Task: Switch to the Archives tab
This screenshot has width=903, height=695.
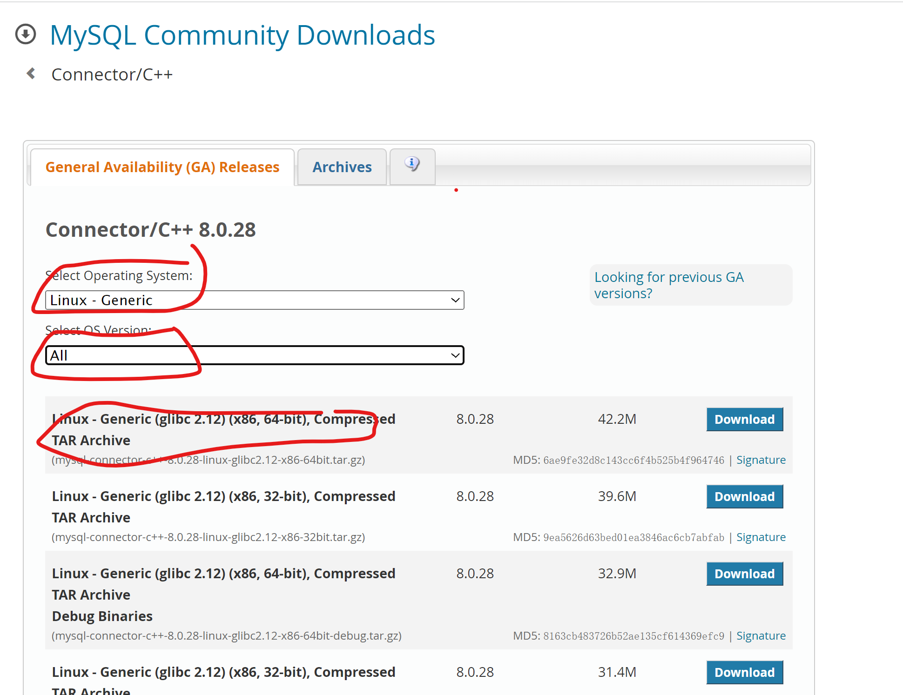Action: (342, 167)
